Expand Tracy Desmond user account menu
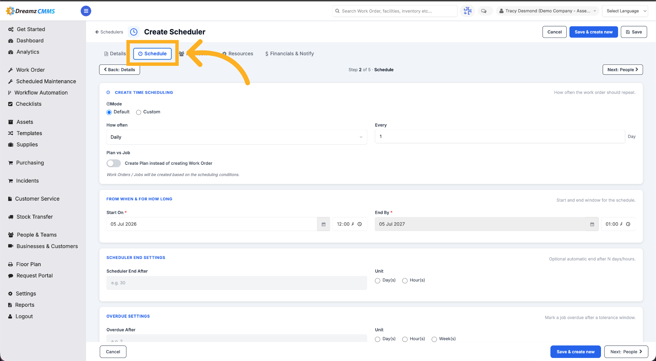 547,11
